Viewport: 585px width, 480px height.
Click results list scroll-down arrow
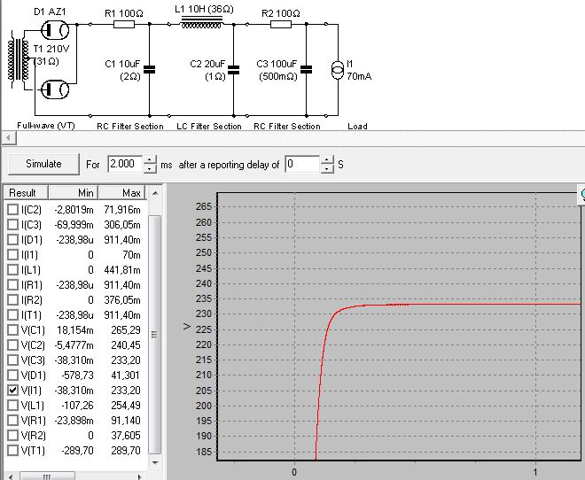[x=155, y=463]
